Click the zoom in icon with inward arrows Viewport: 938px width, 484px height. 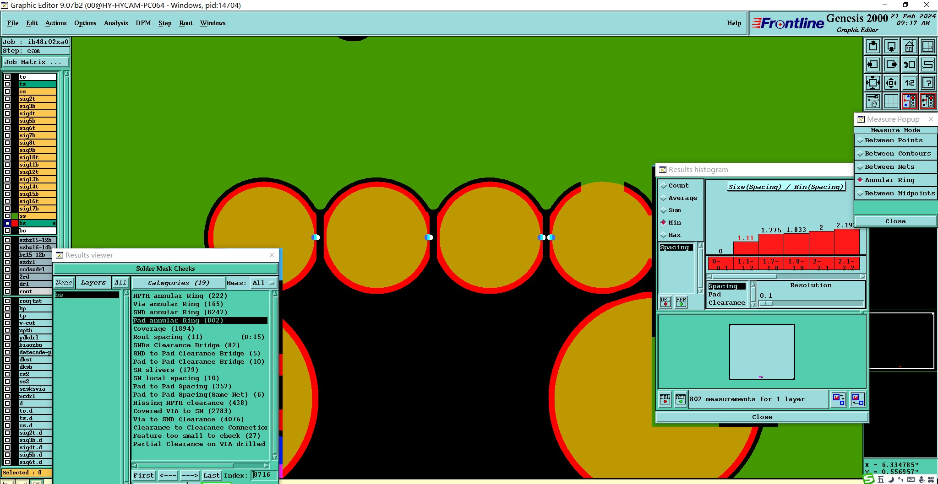873,83
